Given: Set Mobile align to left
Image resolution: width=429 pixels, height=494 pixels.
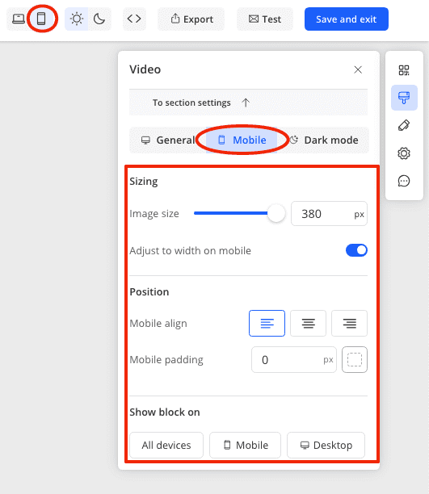Looking at the screenshot, I should 267,323.
